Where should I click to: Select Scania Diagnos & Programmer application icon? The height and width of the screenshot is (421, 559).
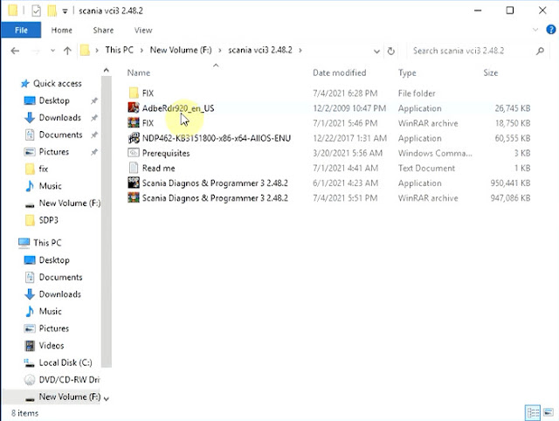pyautogui.click(x=134, y=183)
